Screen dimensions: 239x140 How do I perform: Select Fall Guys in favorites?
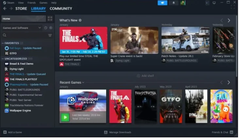(x=25, y=48)
